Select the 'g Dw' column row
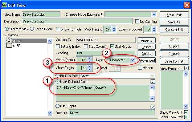Viewport: 192px width, 122px height. click(30, 41)
